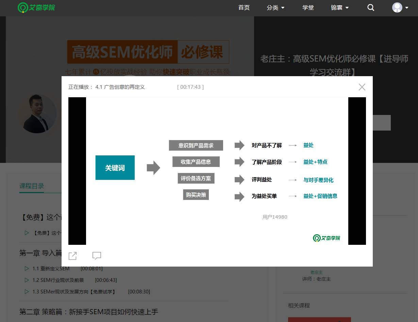This screenshot has height=322, width=418.
Task: Open the comment bubble icon below video
Action: tap(97, 256)
